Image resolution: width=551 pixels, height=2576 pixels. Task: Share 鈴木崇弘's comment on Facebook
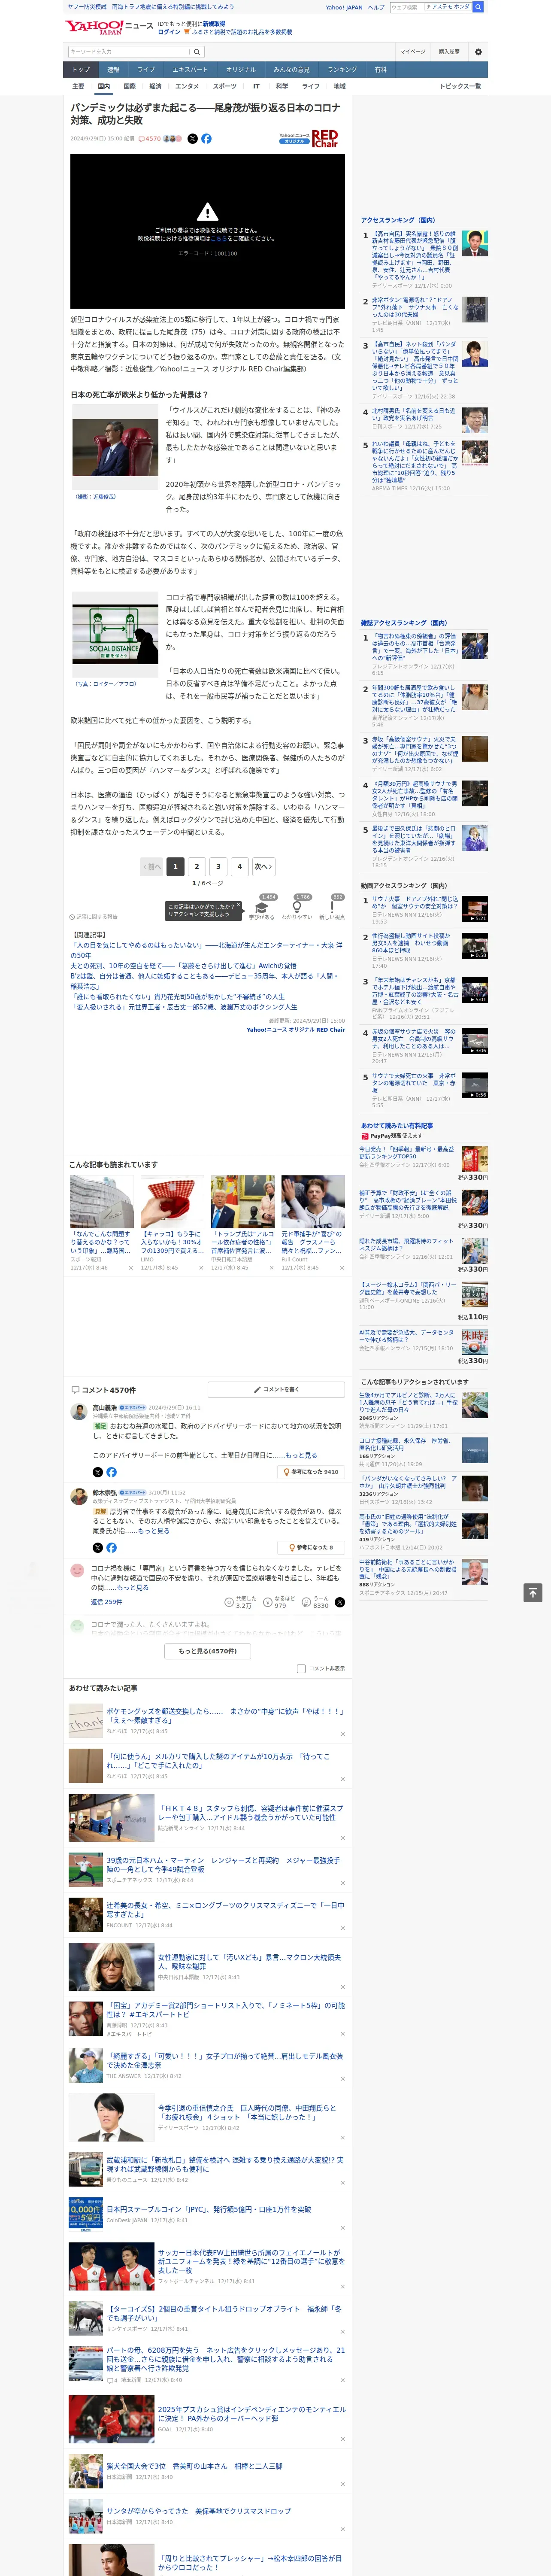[x=111, y=1548]
